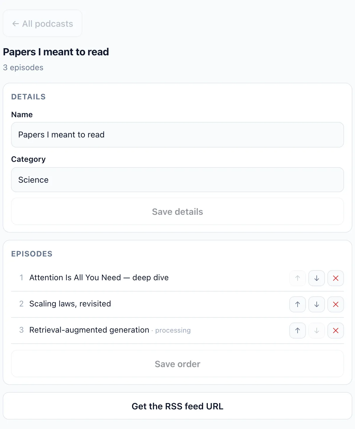Click the Category field showing Science
Image resolution: width=355 pixels, height=429 pixels.
coord(177,180)
